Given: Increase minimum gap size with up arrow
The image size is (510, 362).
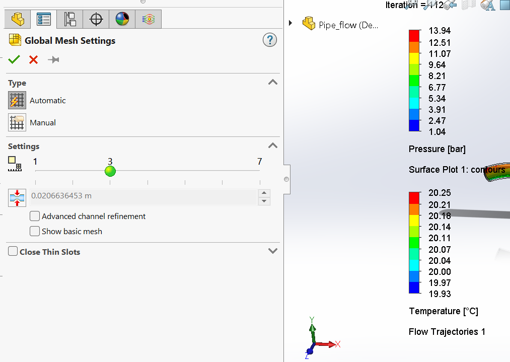Looking at the screenshot, I should pos(264,193).
